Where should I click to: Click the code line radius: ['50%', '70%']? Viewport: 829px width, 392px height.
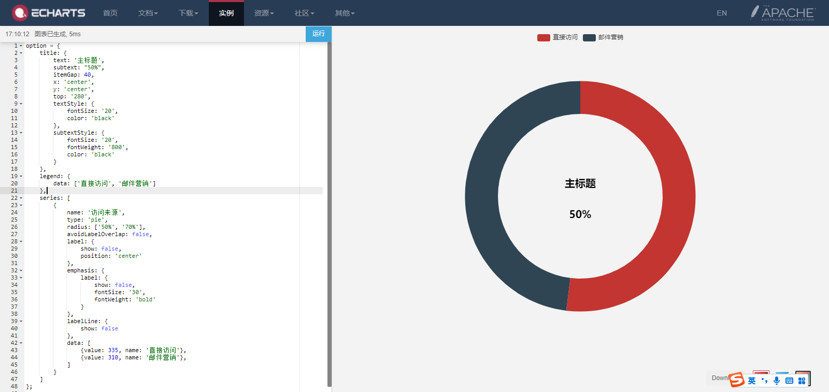click(106, 227)
